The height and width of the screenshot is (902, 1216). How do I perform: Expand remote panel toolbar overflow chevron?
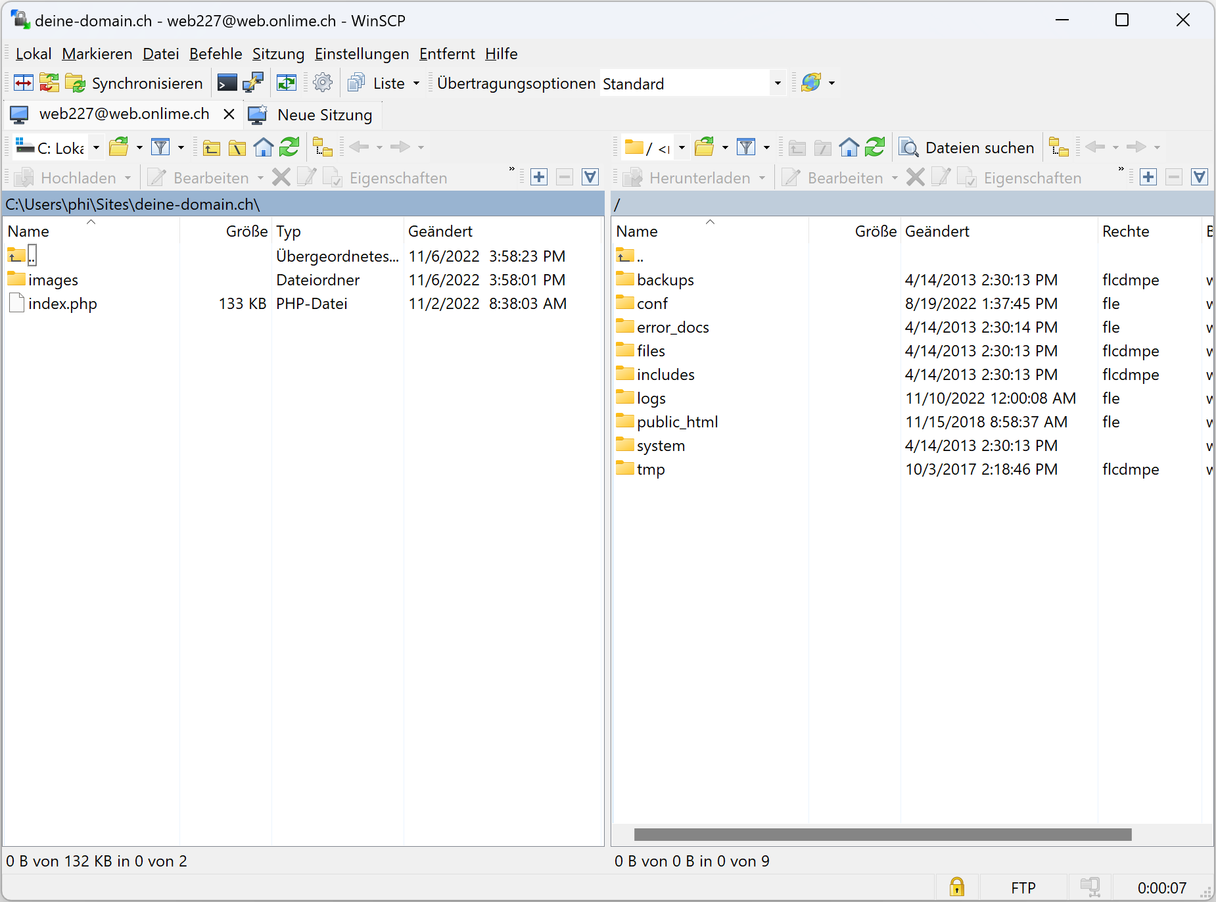pos(1121,170)
